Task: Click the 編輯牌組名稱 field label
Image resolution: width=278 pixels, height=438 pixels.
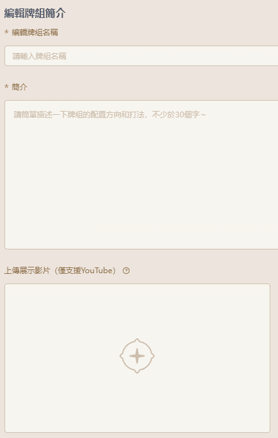Action: pos(35,33)
